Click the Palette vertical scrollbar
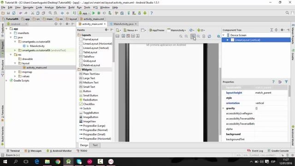295x166 pixels. pos(113,48)
